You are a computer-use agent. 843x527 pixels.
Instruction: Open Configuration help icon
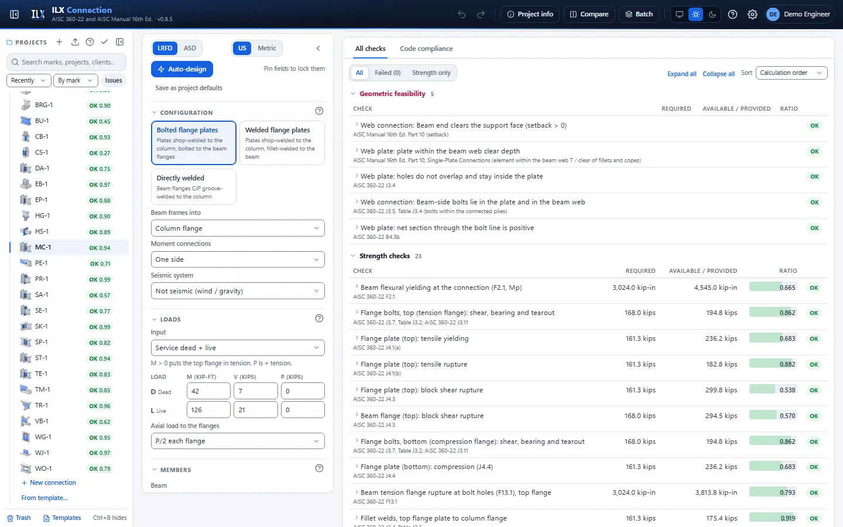pyautogui.click(x=319, y=111)
